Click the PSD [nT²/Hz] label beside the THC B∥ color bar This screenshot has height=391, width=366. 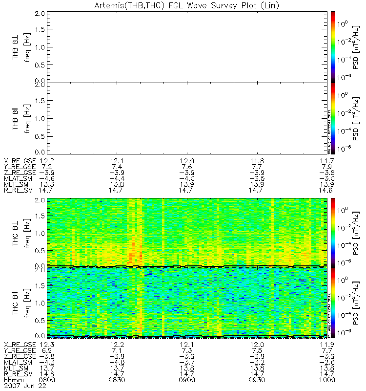(x=356, y=304)
